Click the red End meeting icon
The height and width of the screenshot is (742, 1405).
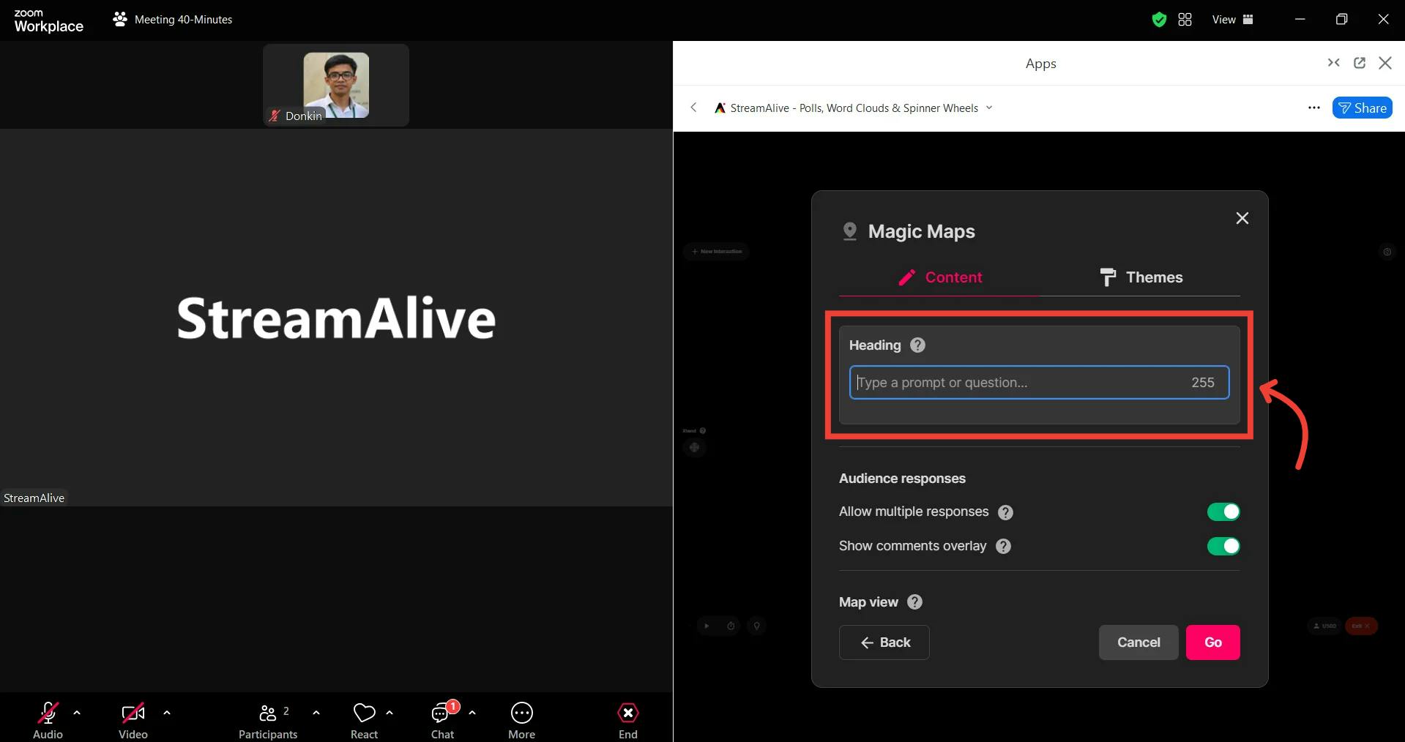[628, 713]
